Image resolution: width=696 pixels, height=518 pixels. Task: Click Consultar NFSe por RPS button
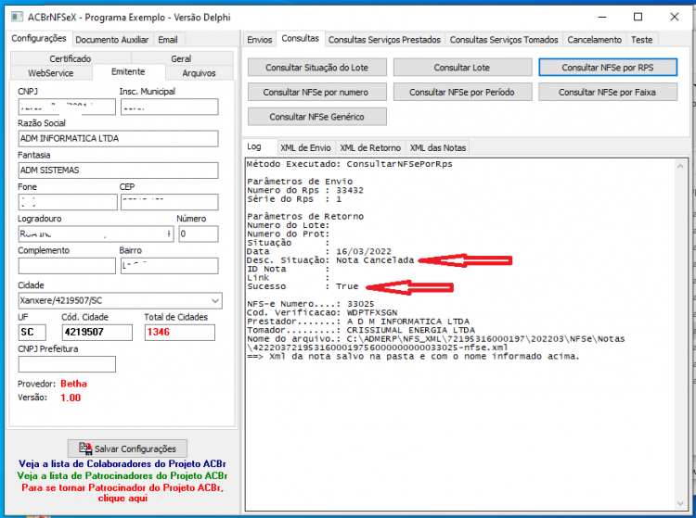pyautogui.click(x=608, y=68)
